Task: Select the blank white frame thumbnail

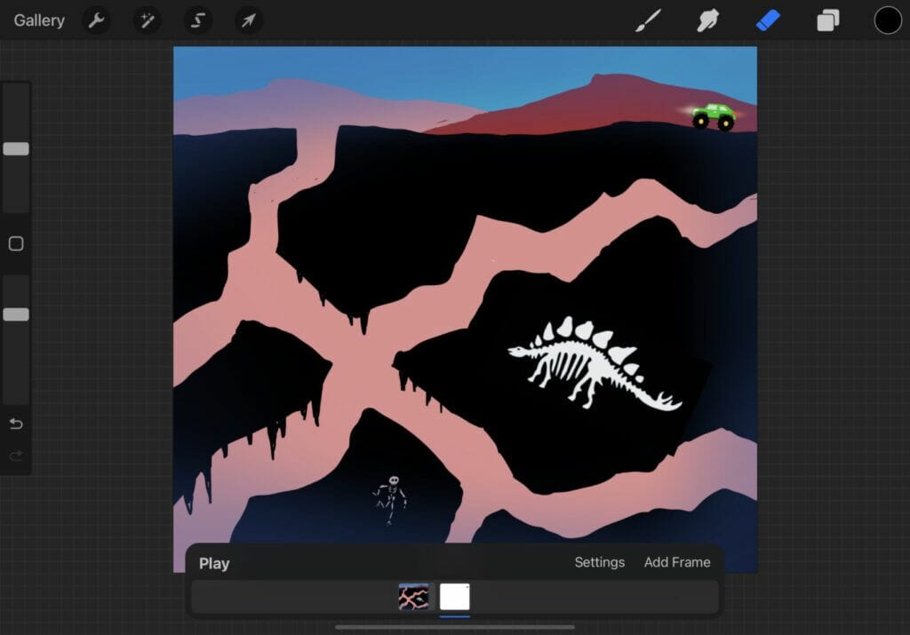Action: point(455,597)
